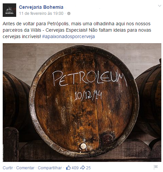Screen dimensions: 163x172
Task: Click the thumbs-up likes icon
Action: tap(68, 168)
